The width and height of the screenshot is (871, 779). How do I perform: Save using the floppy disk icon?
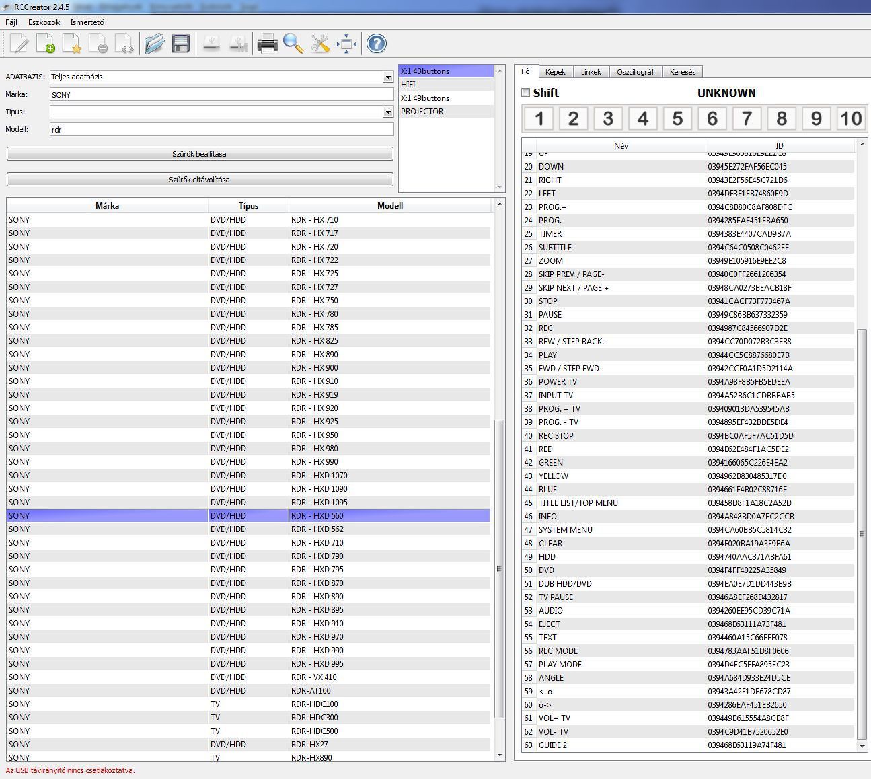[181, 44]
